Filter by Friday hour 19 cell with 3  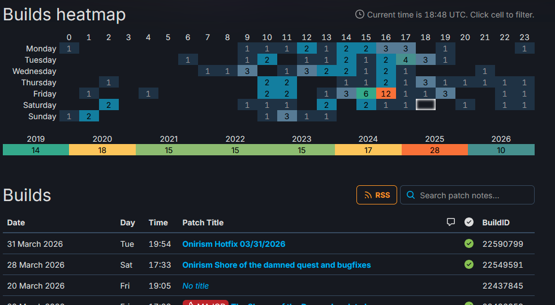coord(445,94)
